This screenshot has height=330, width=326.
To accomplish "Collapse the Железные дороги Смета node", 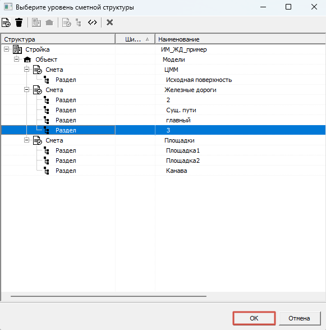I will [26, 90].
